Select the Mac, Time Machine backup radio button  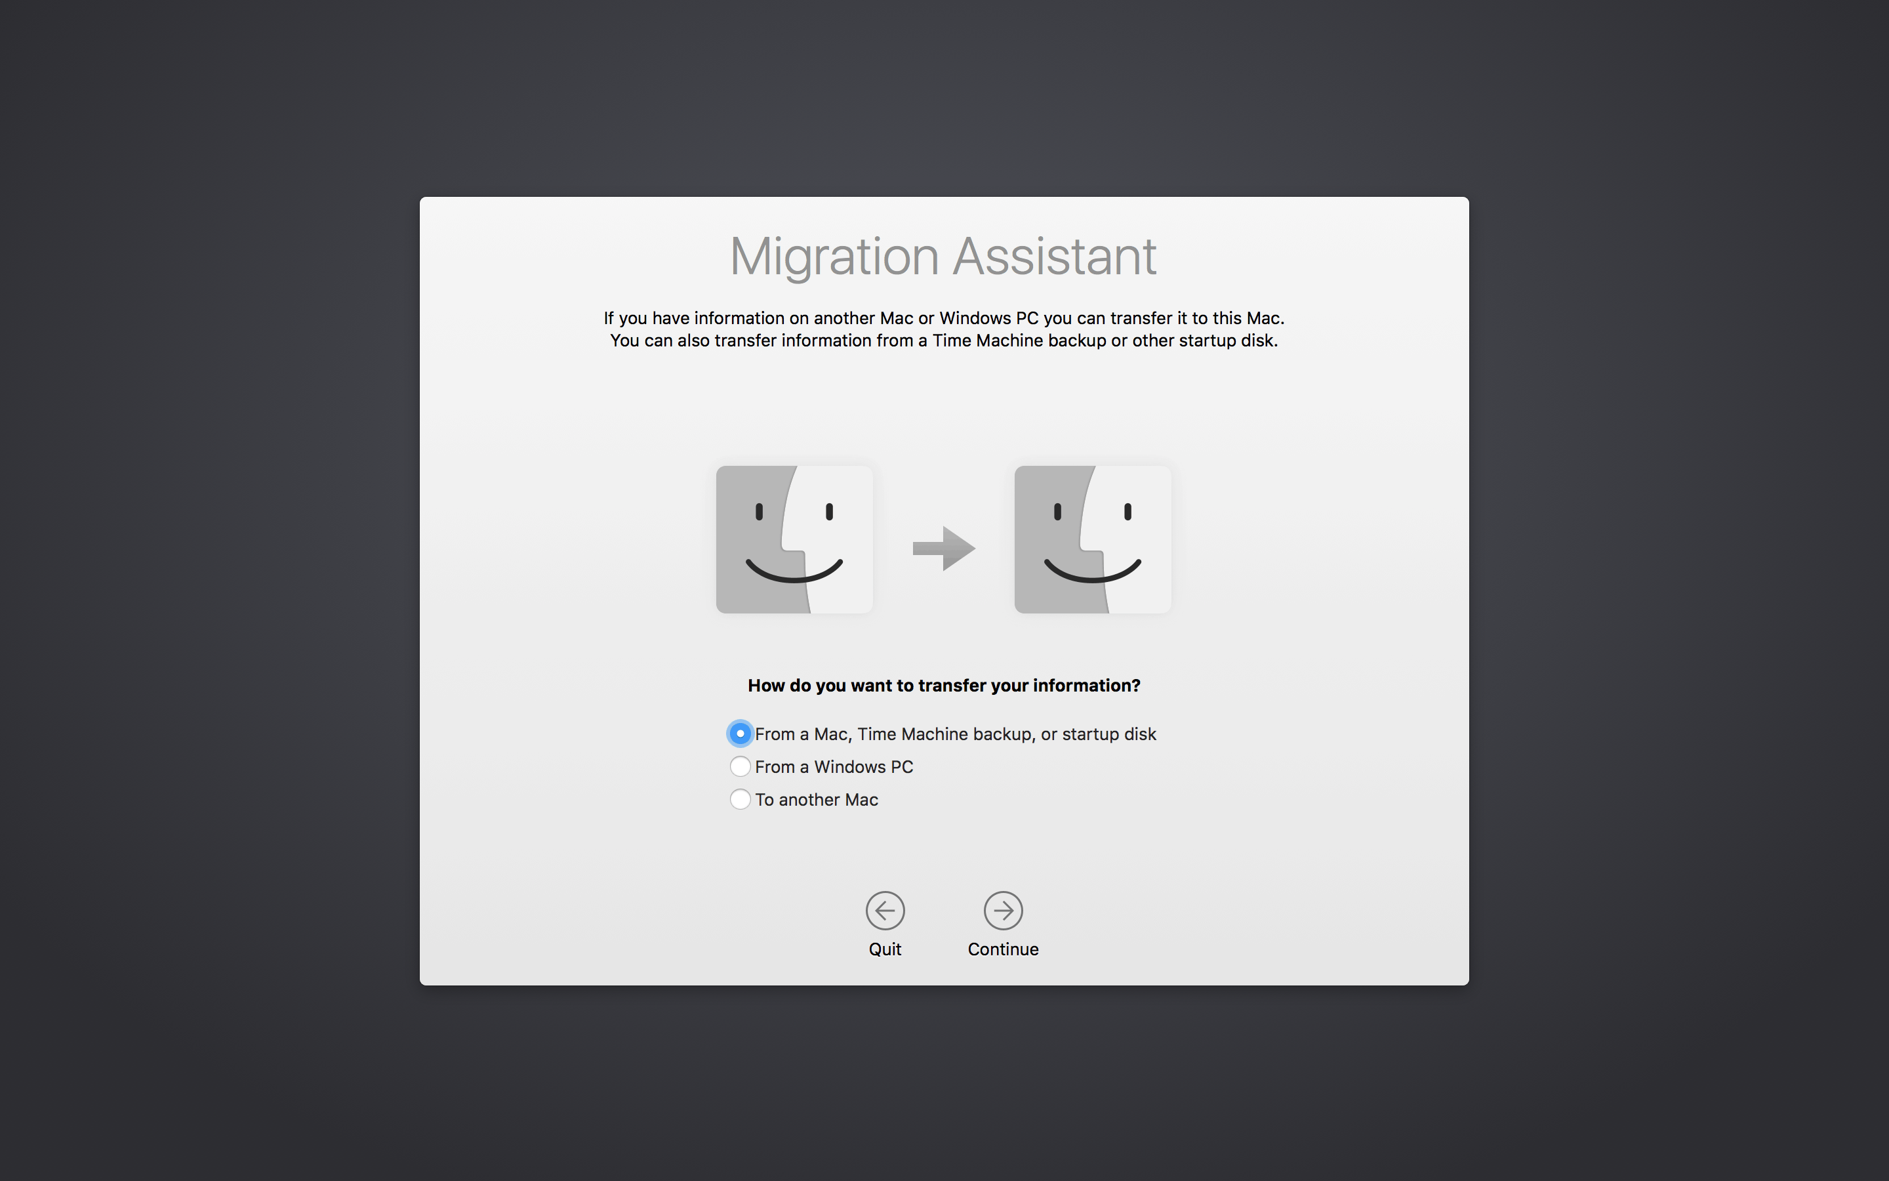tap(739, 734)
